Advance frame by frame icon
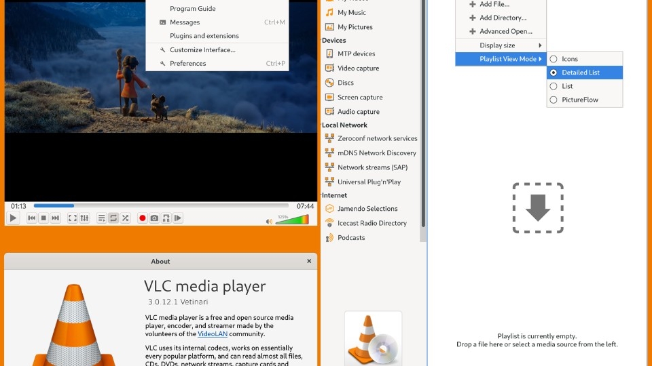Screen dimensions: 652x366 (x=178, y=218)
